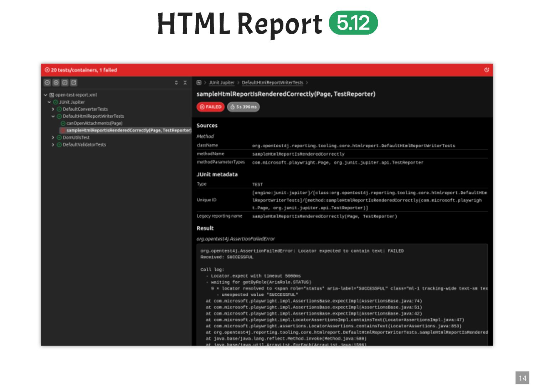The height and width of the screenshot is (389, 534).
Task: Toggle the successful-tests filter button
Action: (x=47, y=83)
